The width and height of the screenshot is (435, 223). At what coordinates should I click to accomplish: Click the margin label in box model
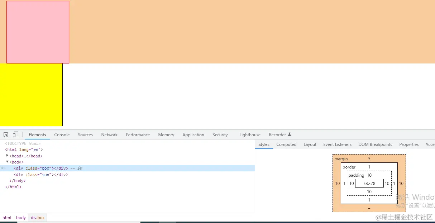click(x=341, y=159)
